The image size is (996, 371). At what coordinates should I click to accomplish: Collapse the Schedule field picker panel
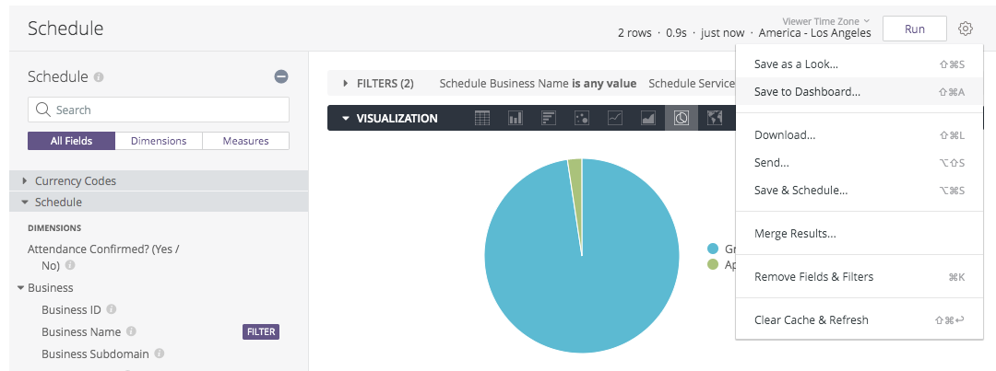[282, 77]
